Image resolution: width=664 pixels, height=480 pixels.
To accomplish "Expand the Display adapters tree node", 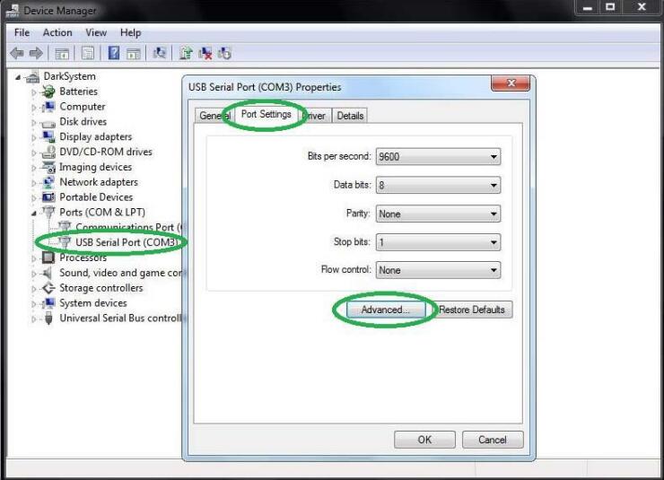I will pos(34,137).
